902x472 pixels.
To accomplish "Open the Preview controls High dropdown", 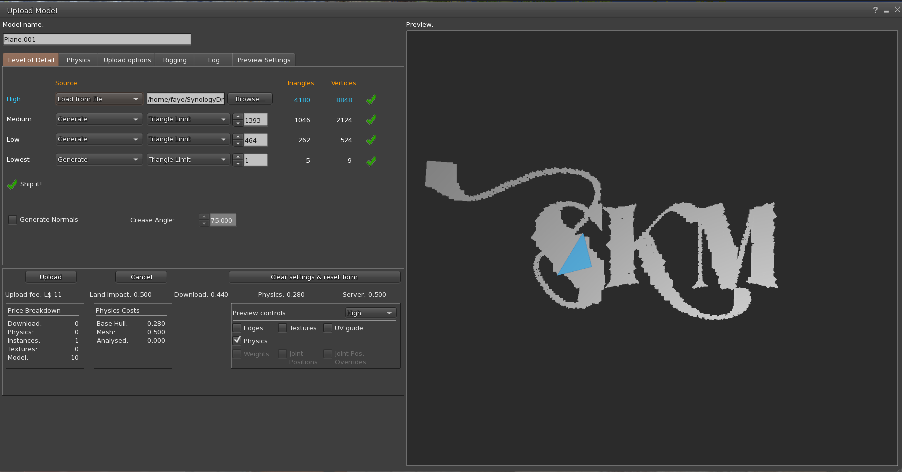I will pyautogui.click(x=370, y=313).
